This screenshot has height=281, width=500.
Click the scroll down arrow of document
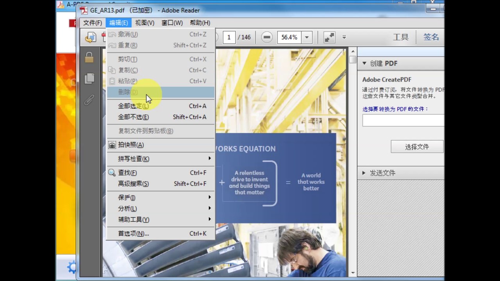point(353,273)
